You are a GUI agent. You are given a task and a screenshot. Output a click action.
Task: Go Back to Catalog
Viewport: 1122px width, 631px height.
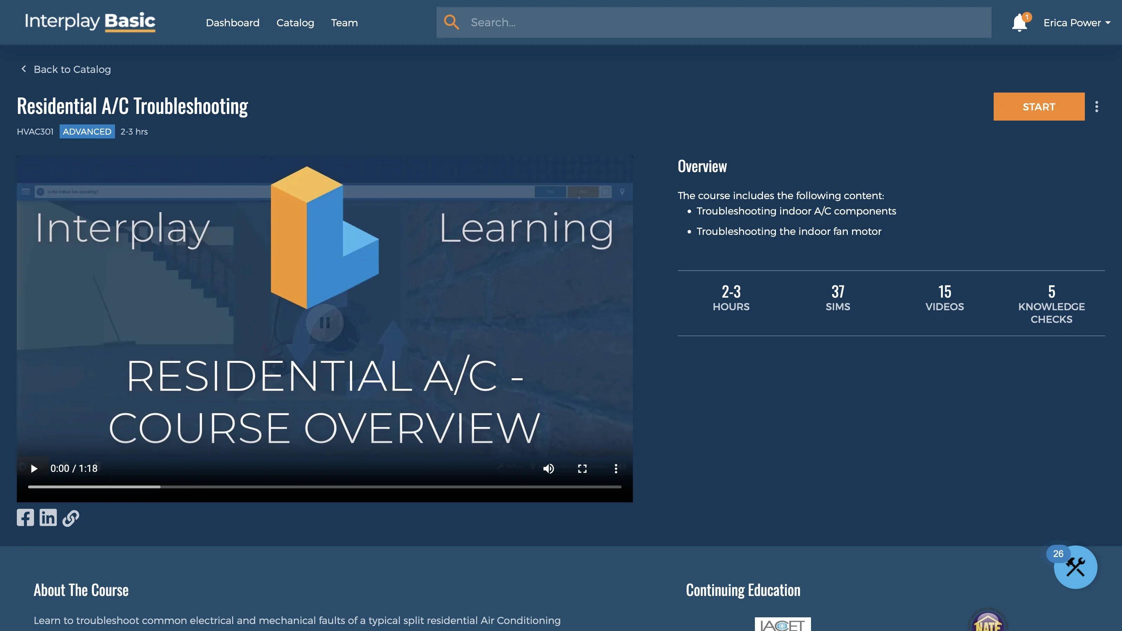click(x=66, y=69)
